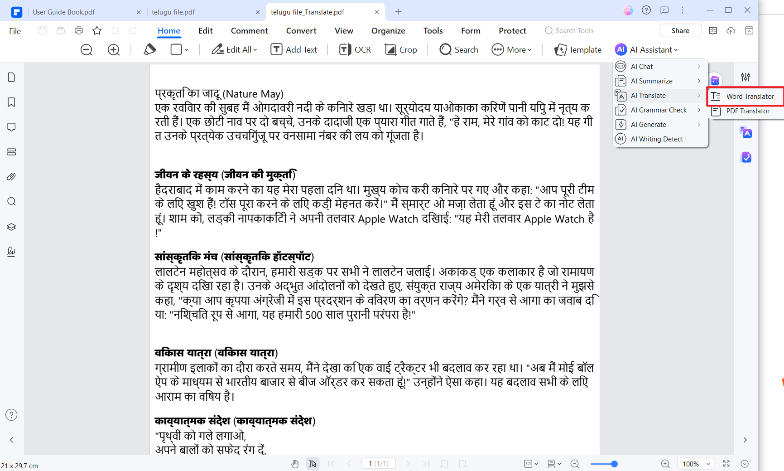Viewport: 784px width, 471px height.
Task: Add a new document tab
Action: (x=399, y=12)
